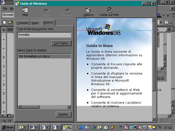
Task: Click the horizontal scrollbar thumb of topic list
Action: (x=30, y=107)
